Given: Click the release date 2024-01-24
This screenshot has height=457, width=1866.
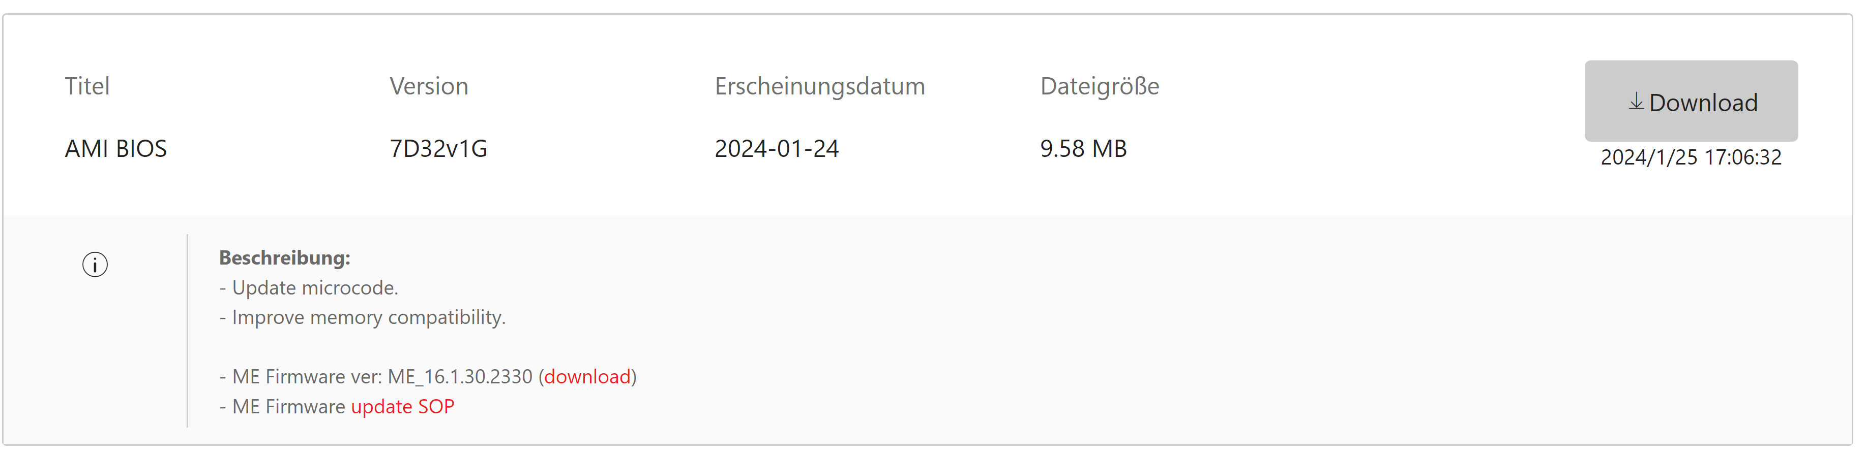Looking at the screenshot, I should coord(777,148).
